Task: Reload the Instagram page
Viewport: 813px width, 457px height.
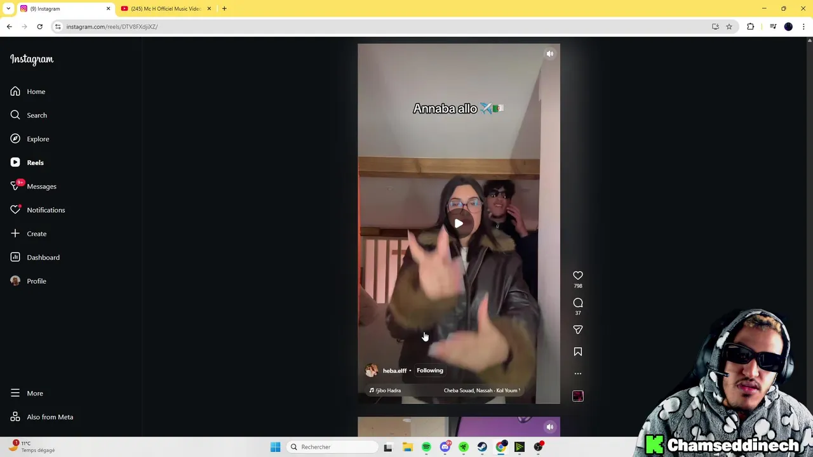Action: tap(39, 27)
